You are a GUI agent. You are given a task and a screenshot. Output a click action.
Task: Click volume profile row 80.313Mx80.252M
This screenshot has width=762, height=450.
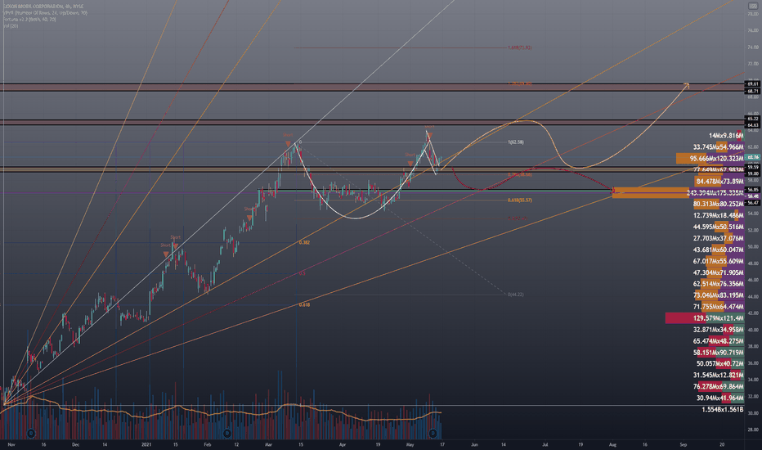coord(719,205)
